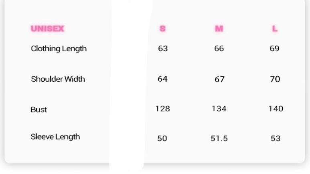
Task: Click the Sleeve Length value 51.5
Action: [x=219, y=138]
